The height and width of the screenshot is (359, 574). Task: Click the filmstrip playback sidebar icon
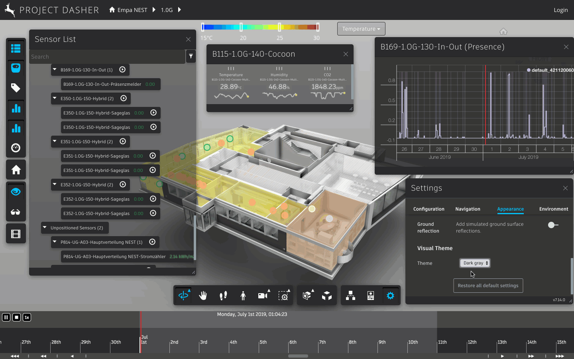tap(16, 234)
